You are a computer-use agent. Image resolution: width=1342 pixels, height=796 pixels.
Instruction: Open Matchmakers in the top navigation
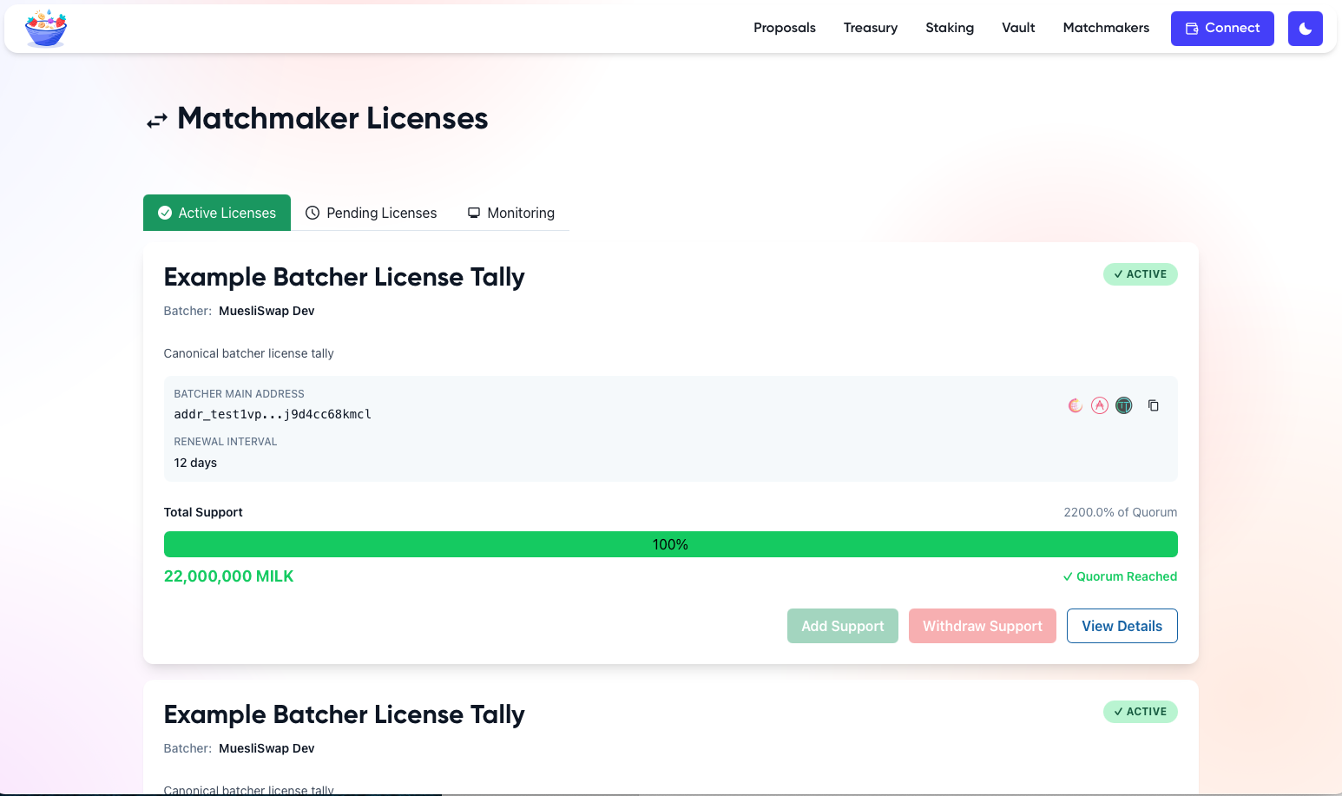point(1105,28)
